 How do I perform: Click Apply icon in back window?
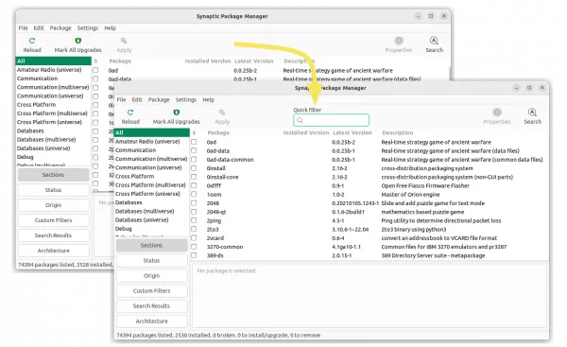tap(124, 41)
